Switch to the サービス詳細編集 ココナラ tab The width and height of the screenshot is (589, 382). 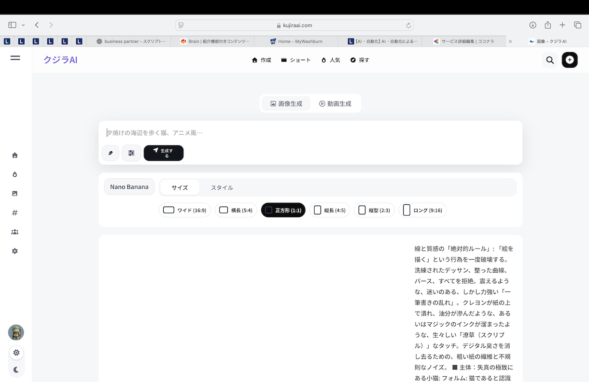coord(463,41)
